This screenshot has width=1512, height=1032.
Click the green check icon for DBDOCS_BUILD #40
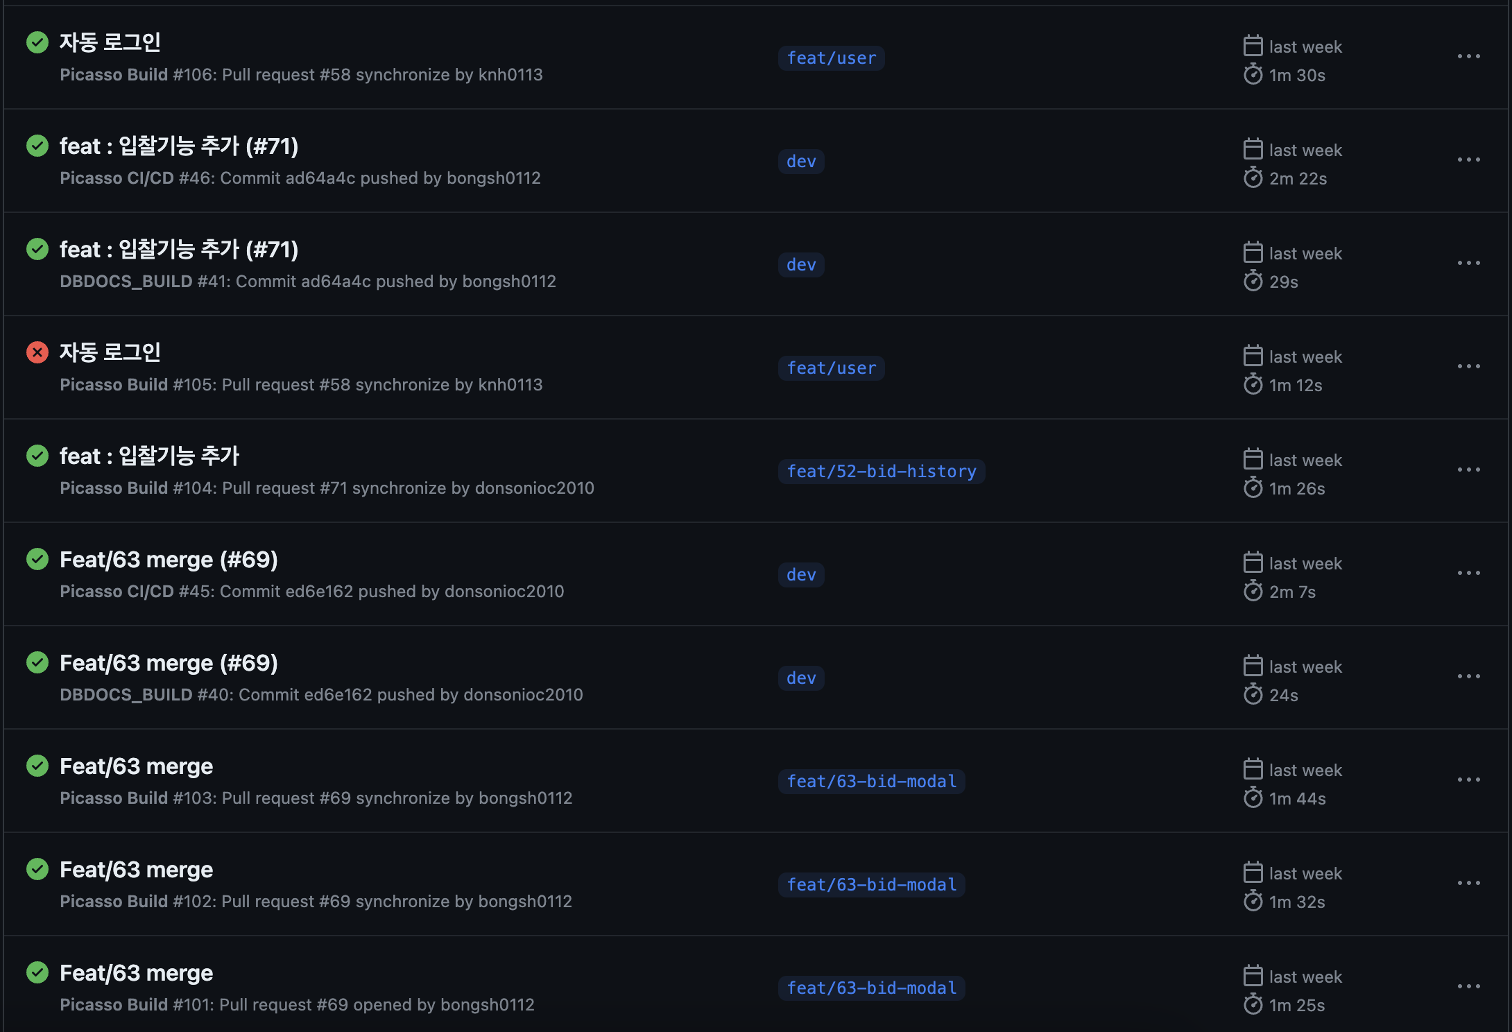[x=37, y=662]
